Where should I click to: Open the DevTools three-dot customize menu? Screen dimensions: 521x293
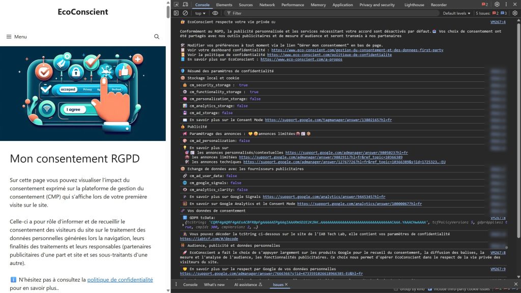pos(506,5)
